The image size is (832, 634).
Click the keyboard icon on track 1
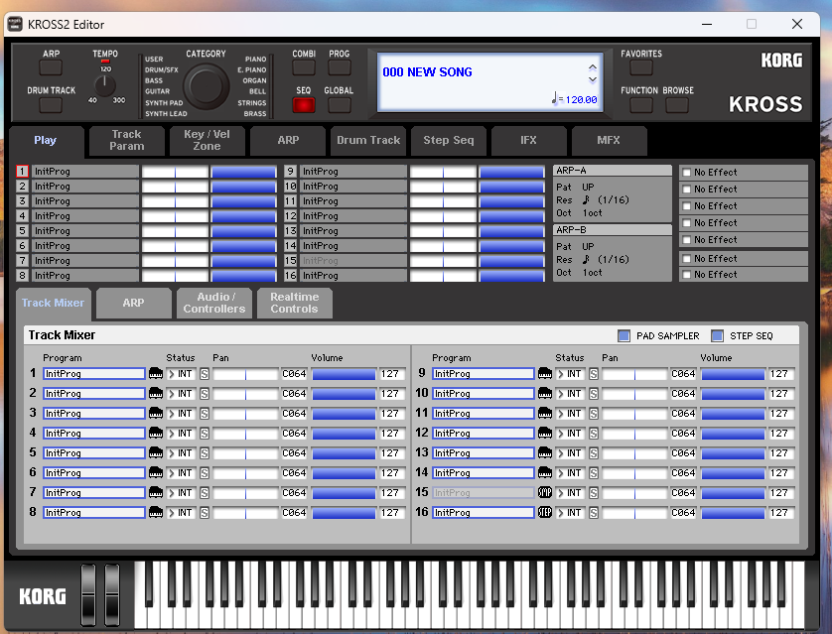pos(156,374)
